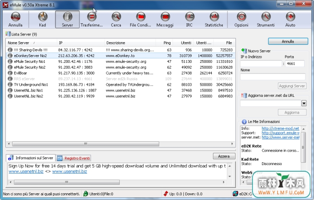Select the UsenetNL.biz No1 server row

[x=121, y=90]
